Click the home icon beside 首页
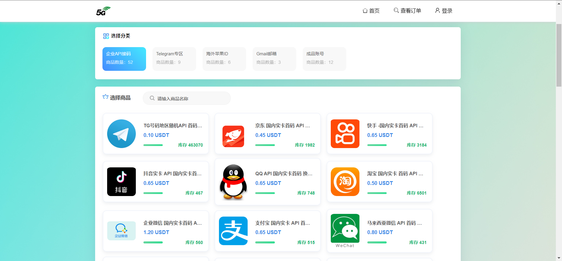Screen dimensions: 562x261 (x=365, y=11)
